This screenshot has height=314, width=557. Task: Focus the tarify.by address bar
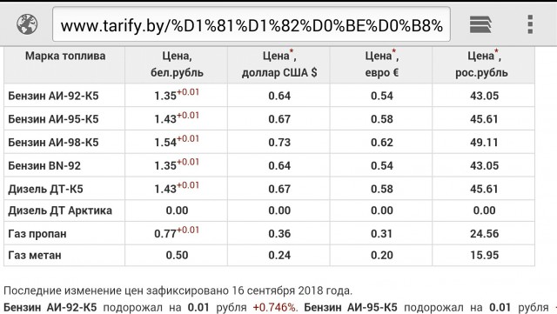[x=252, y=24]
